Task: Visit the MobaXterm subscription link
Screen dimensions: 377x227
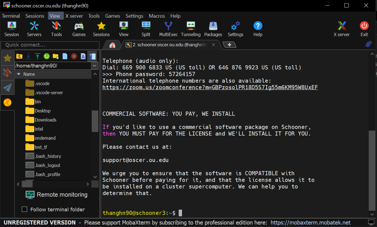Action: click(x=310, y=223)
